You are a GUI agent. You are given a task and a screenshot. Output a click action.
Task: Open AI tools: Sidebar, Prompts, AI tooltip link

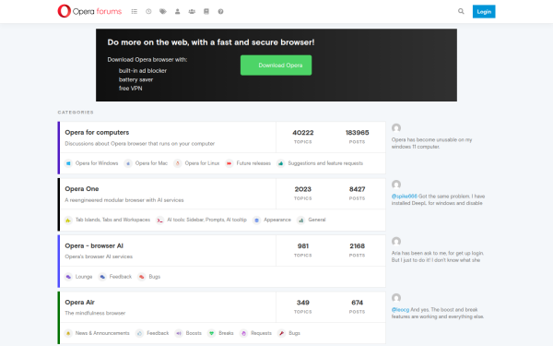pos(206,220)
